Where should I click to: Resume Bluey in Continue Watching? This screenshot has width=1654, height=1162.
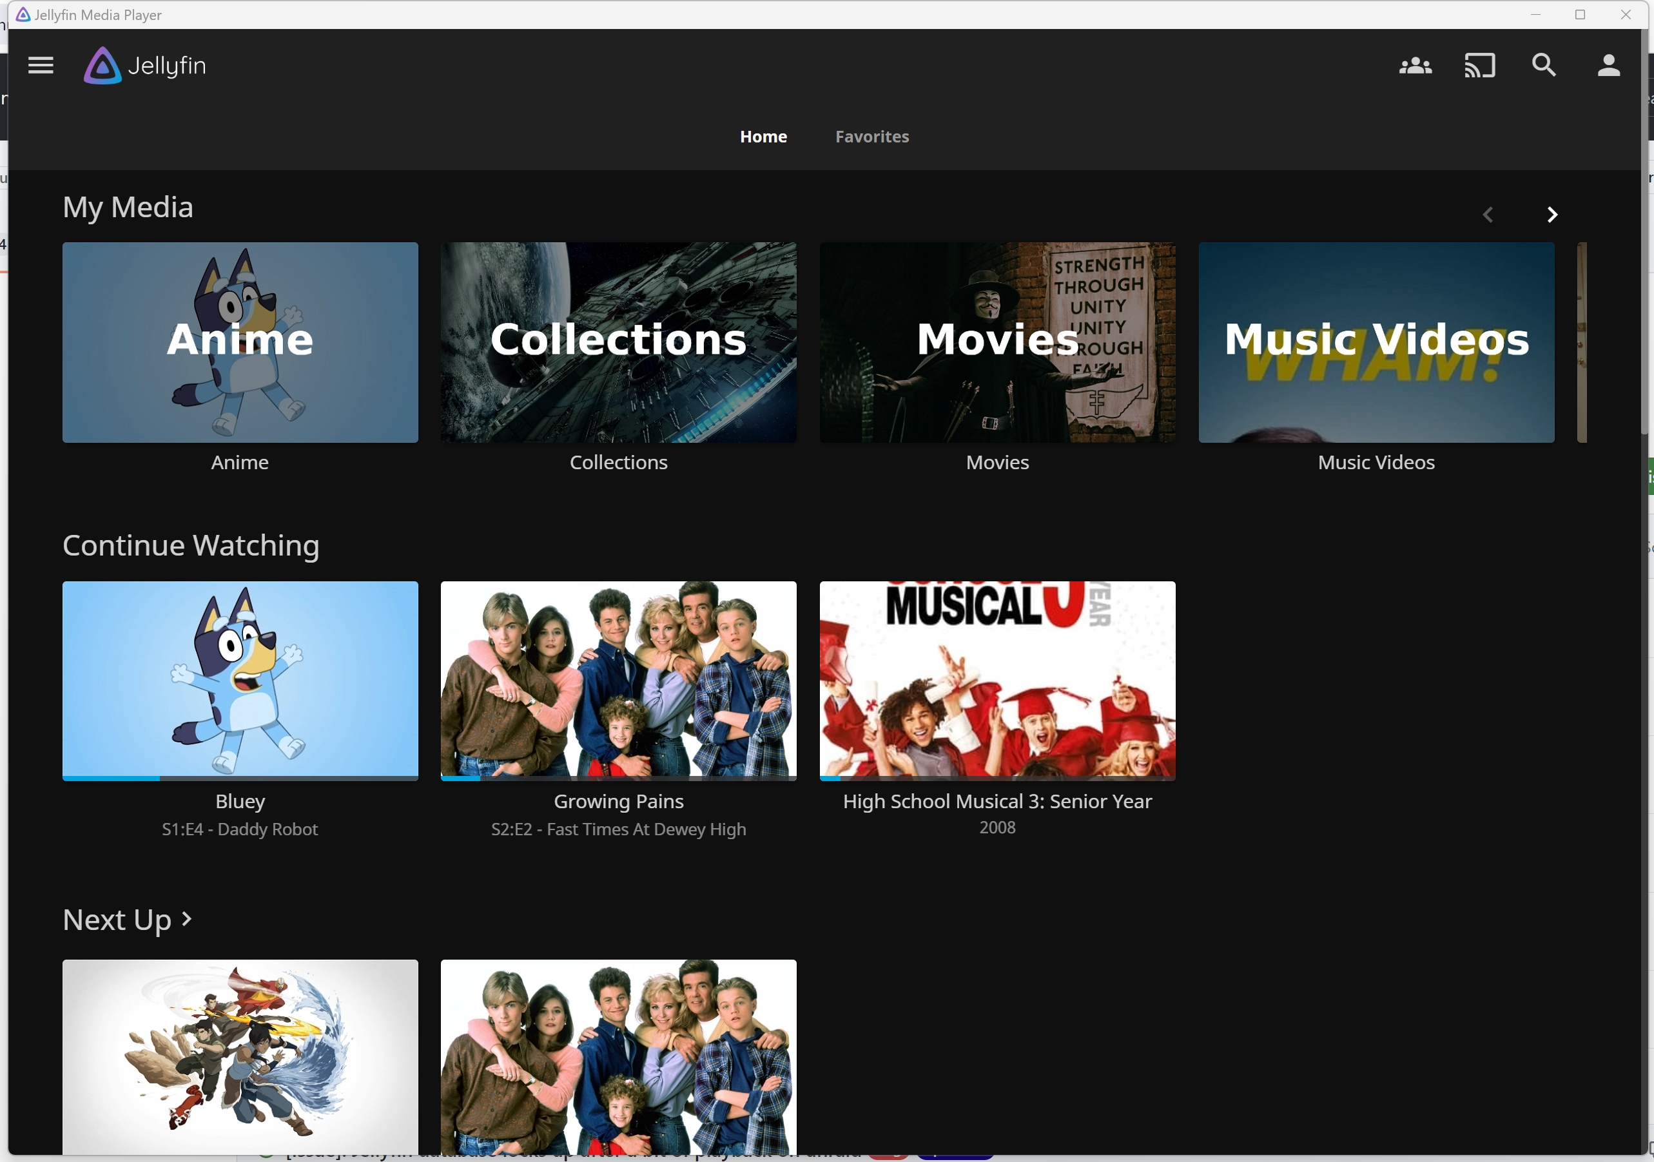(240, 681)
